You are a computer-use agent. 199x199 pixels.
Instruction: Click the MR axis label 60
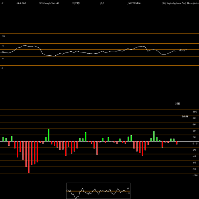tap(194, 125)
